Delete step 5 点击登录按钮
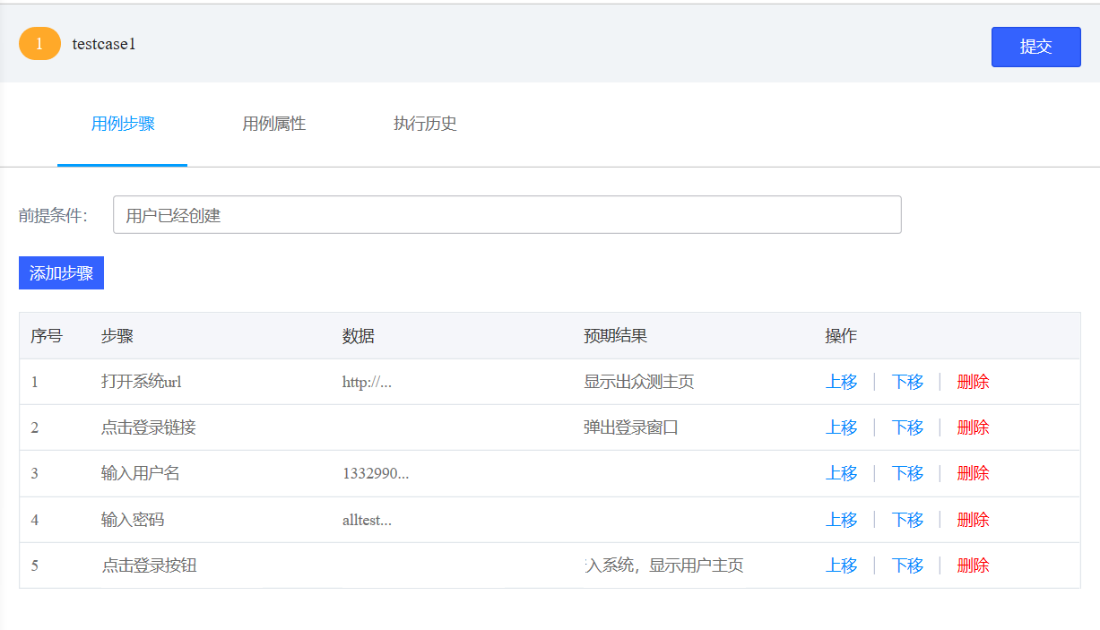 click(x=973, y=565)
